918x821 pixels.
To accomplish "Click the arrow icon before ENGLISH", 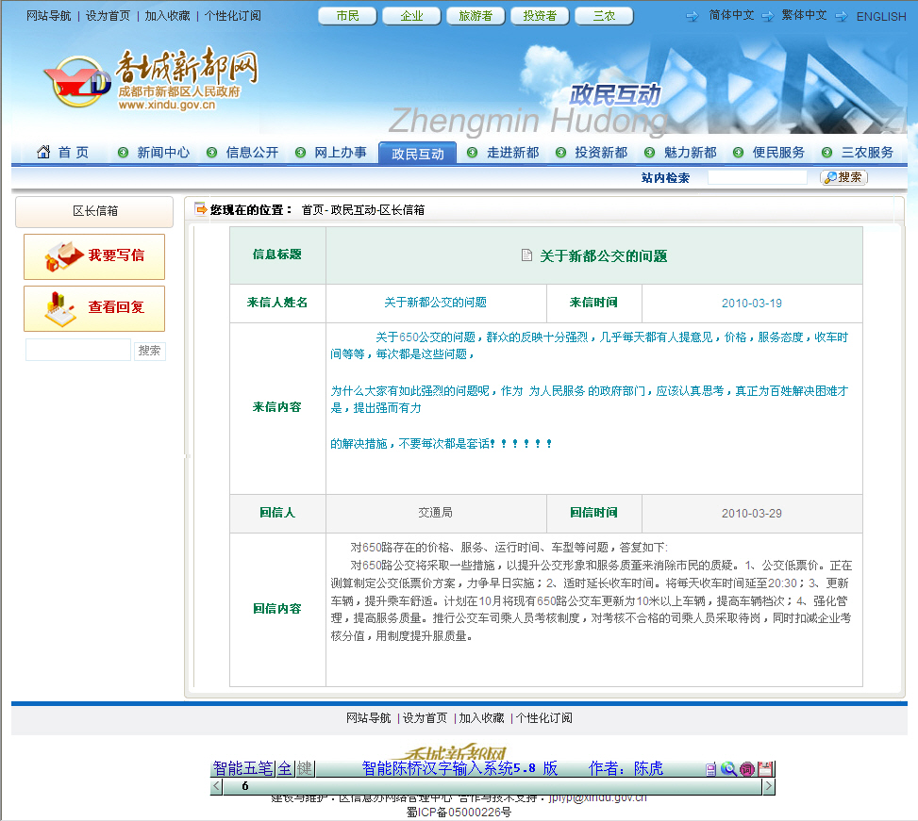I will point(842,16).
